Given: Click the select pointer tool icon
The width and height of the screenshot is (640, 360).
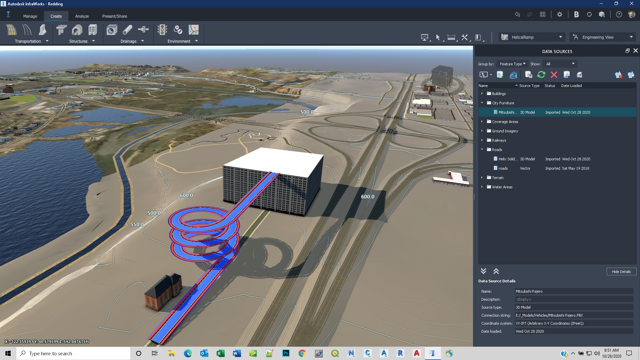Looking at the screenshot, I should tap(438, 37).
